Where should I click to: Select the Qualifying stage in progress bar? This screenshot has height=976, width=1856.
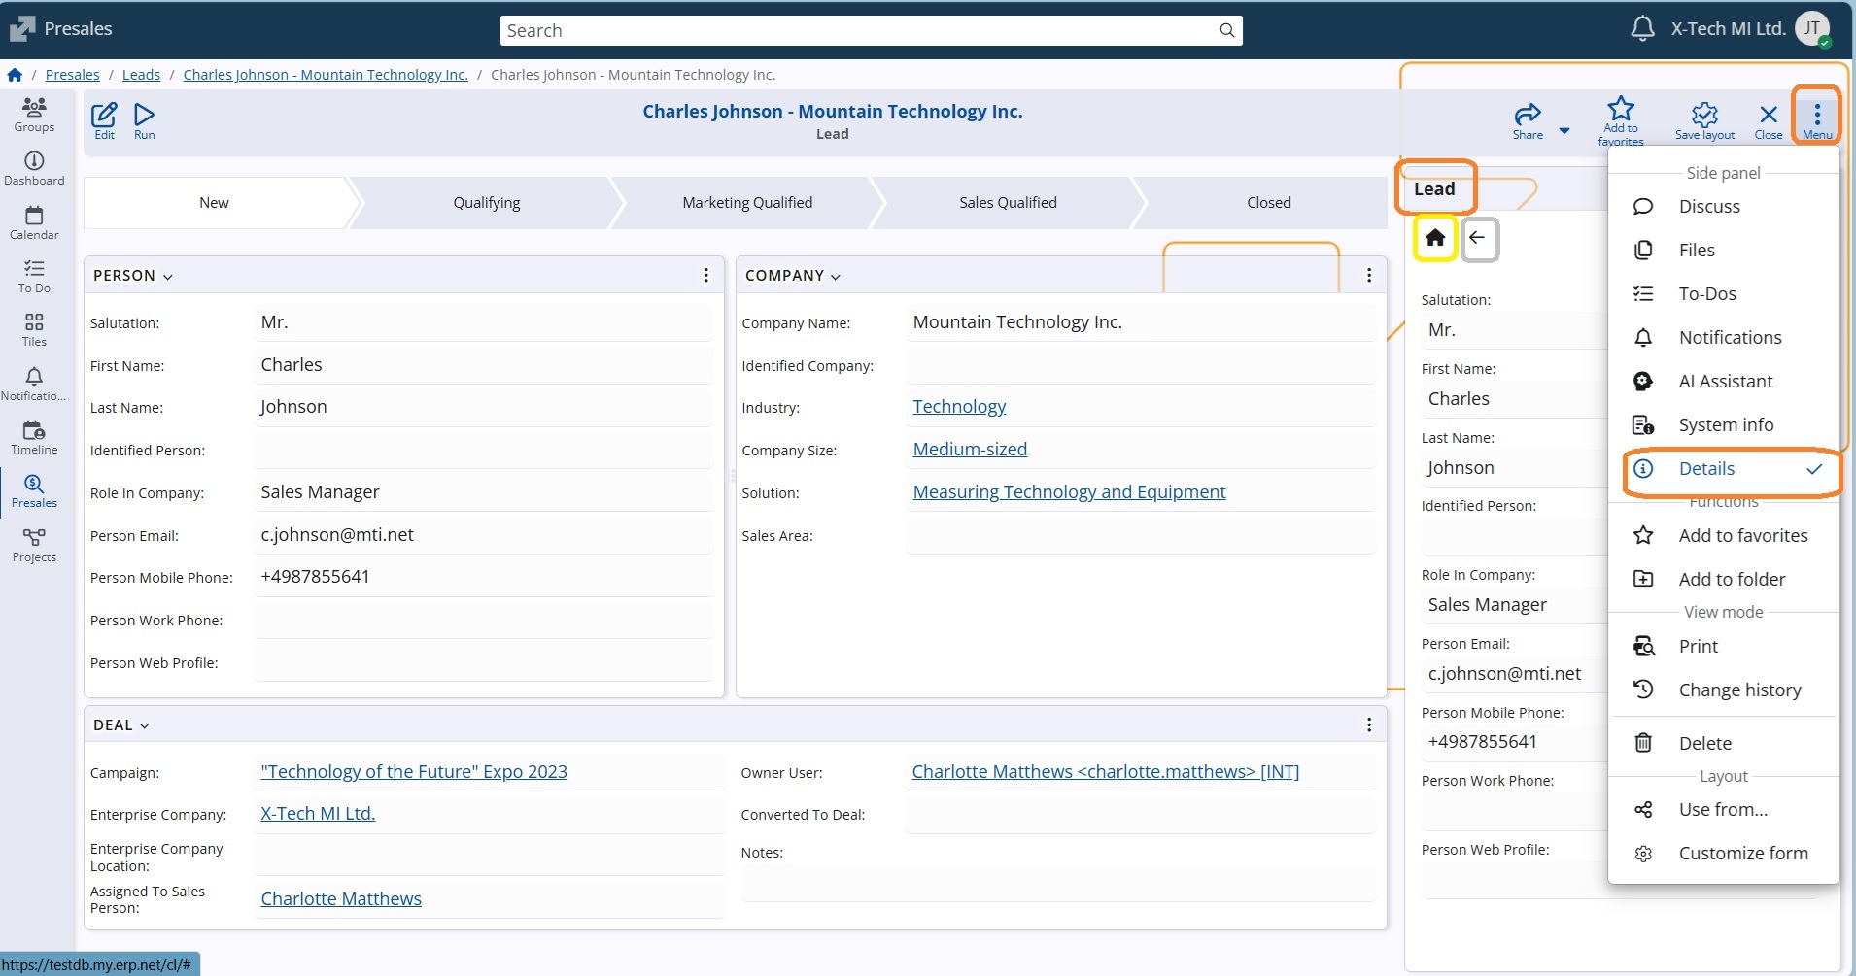pos(486,203)
